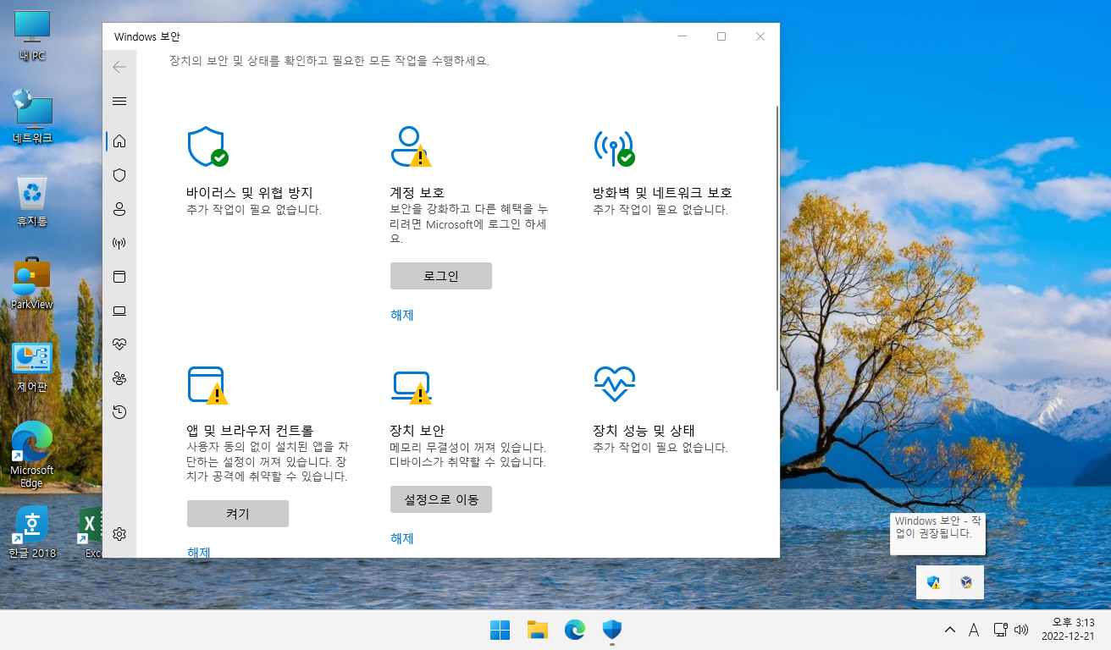Image resolution: width=1111 pixels, height=650 pixels.
Task: Select the Home icon in the sidebar
Action: (119, 141)
